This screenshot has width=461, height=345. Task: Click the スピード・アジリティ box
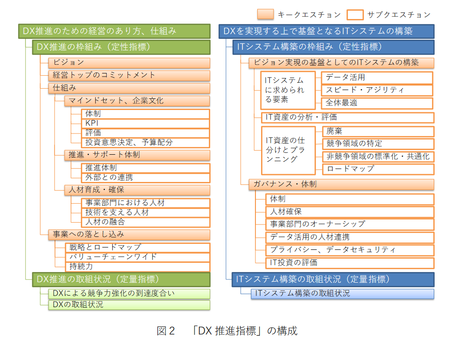click(x=377, y=91)
